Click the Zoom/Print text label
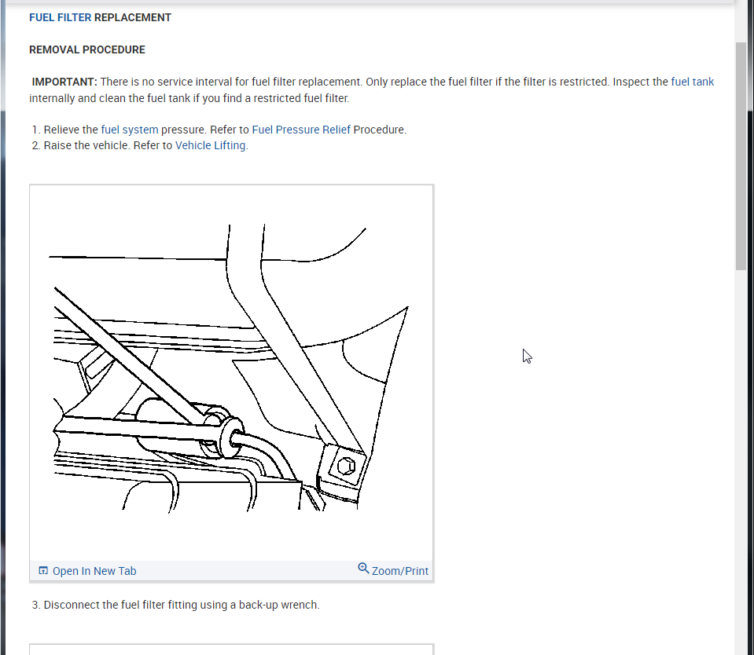The height and width of the screenshot is (655, 754). (x=399, y=571)
